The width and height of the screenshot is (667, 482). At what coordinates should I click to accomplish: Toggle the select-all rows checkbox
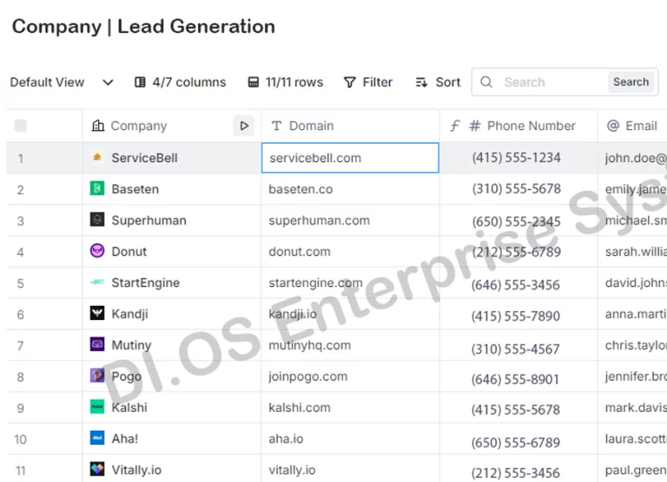(21, 126)
